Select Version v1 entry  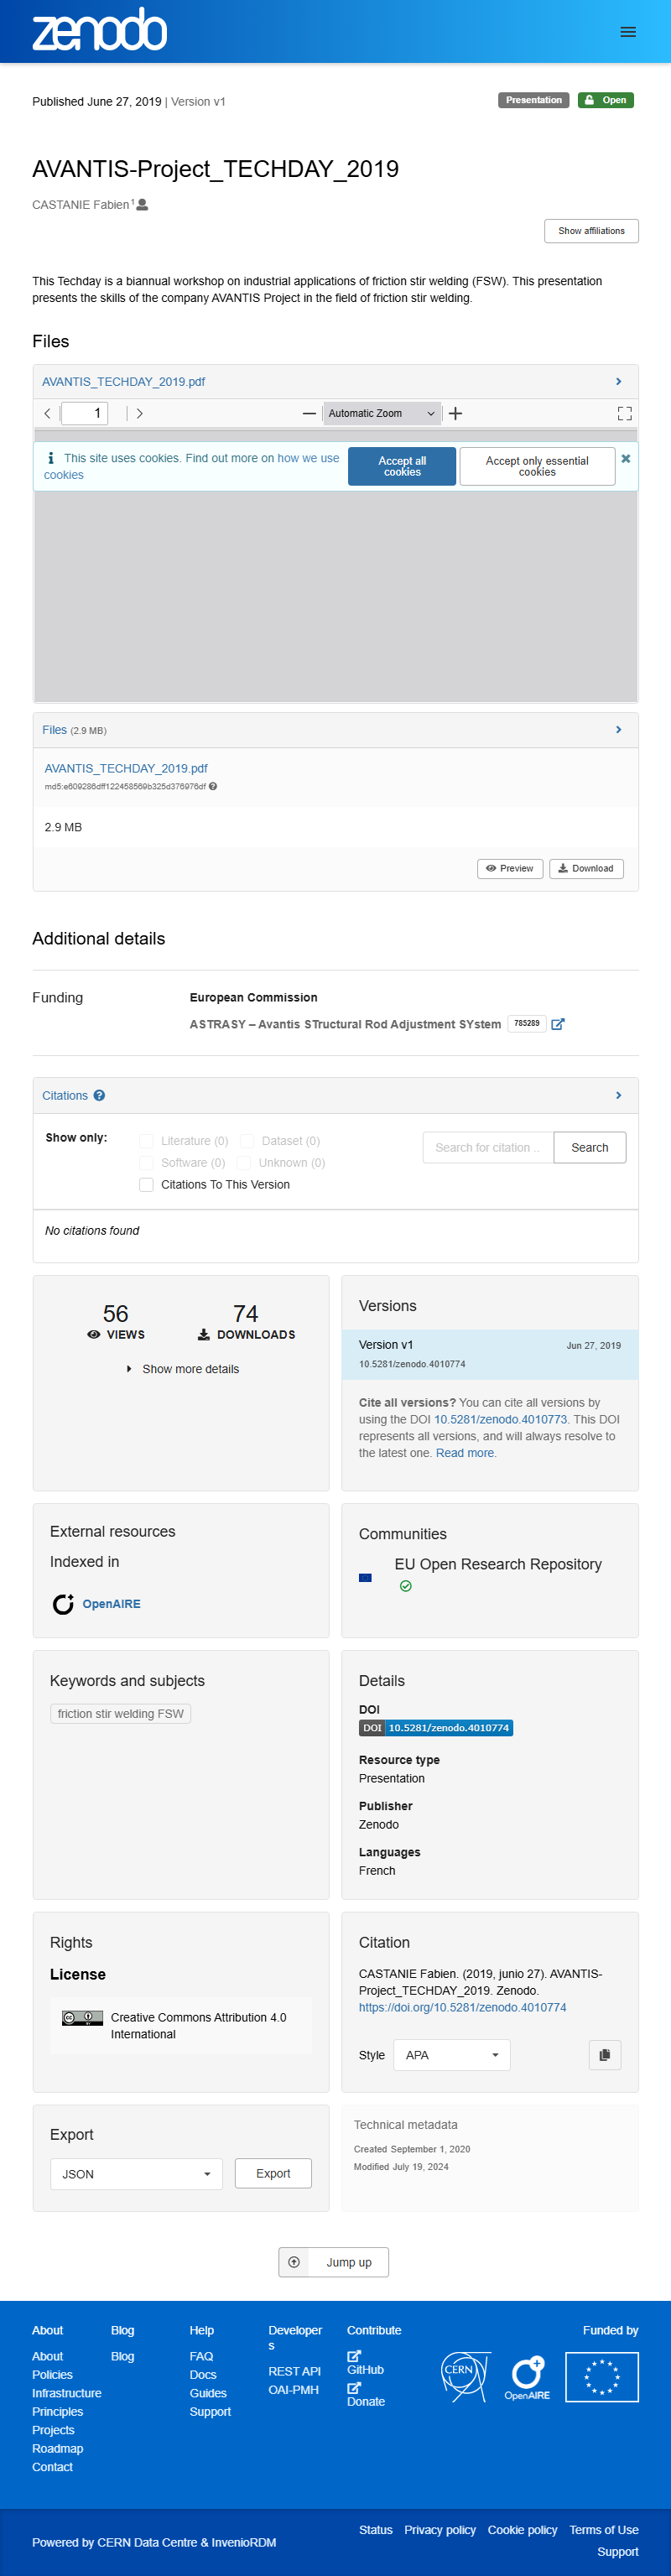tap(490, 1354)
